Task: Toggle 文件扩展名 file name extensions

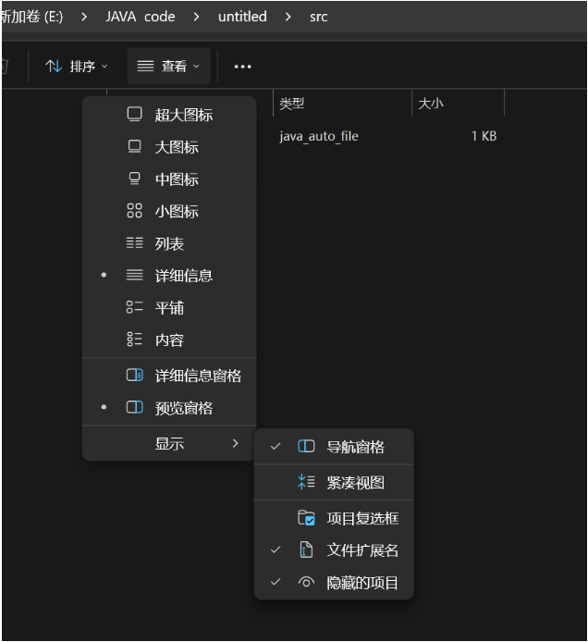Action: point(334,550)
